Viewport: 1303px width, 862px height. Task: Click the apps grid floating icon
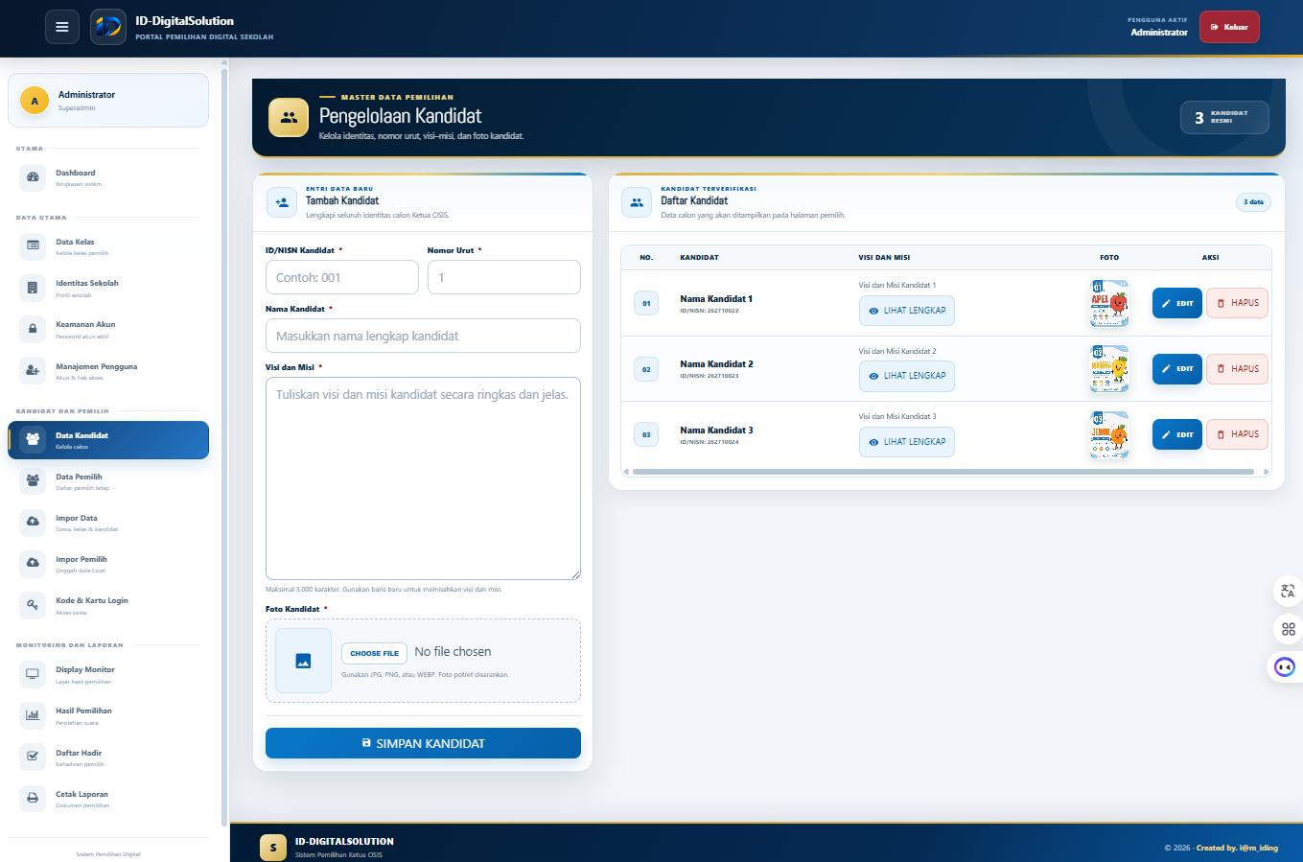(x=1288, y=629)
